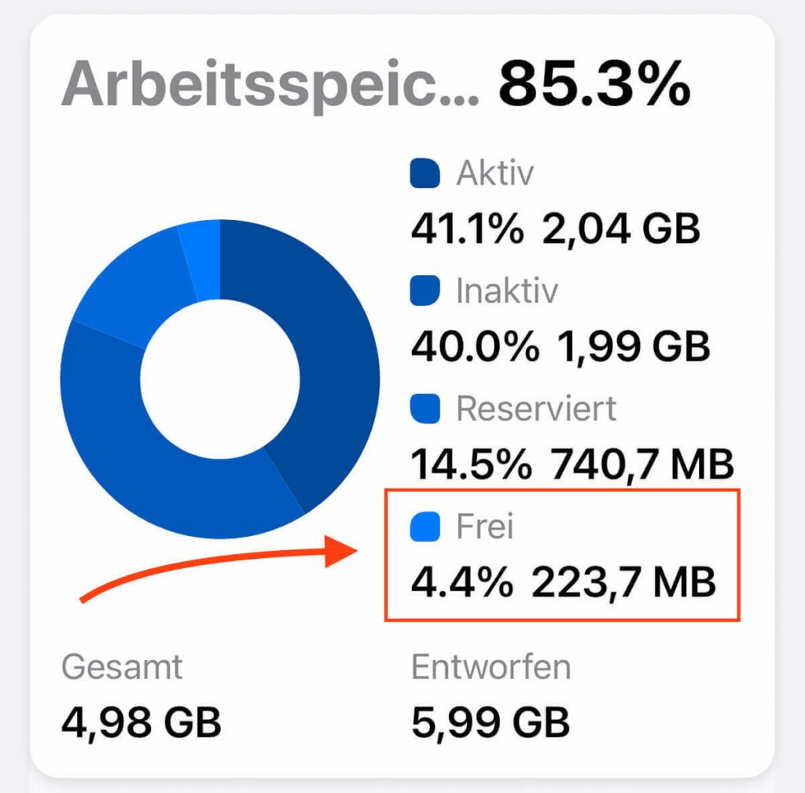
Task: Click the Inaktiv legend square icon
Action: (425, 291)
